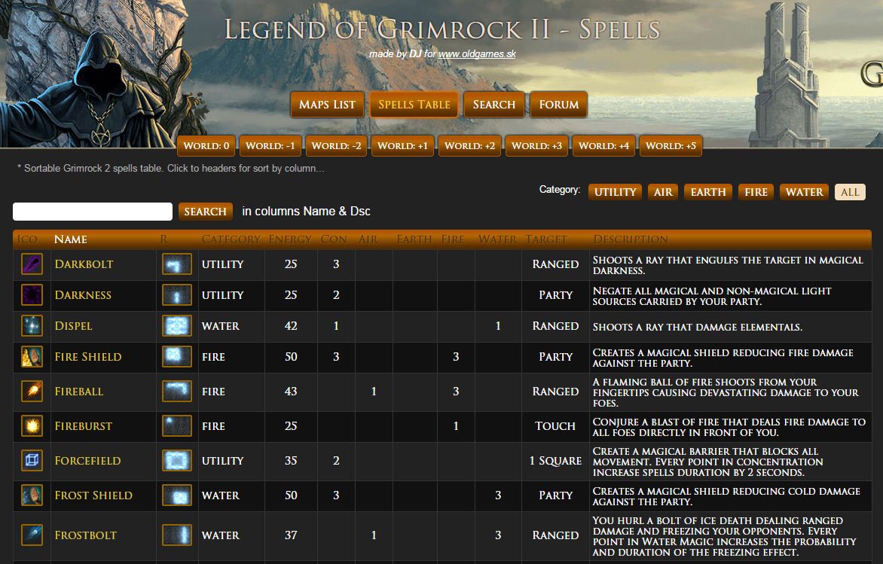This screenshot has width=883, height=564.
Task: Click the Fireball spell name
Action: tap(79, 392)
